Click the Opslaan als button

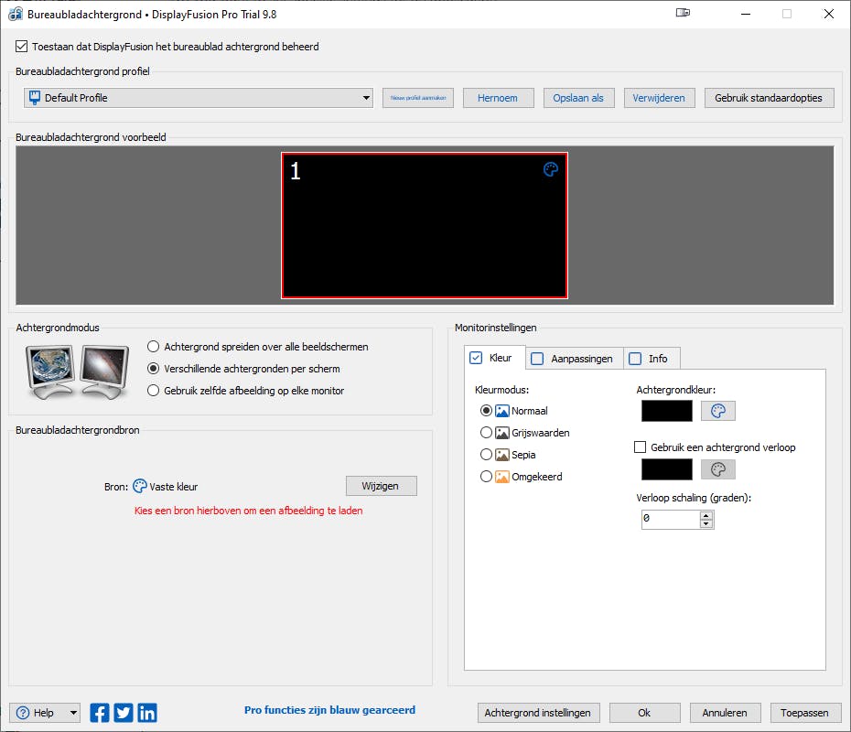click(578, 98)
